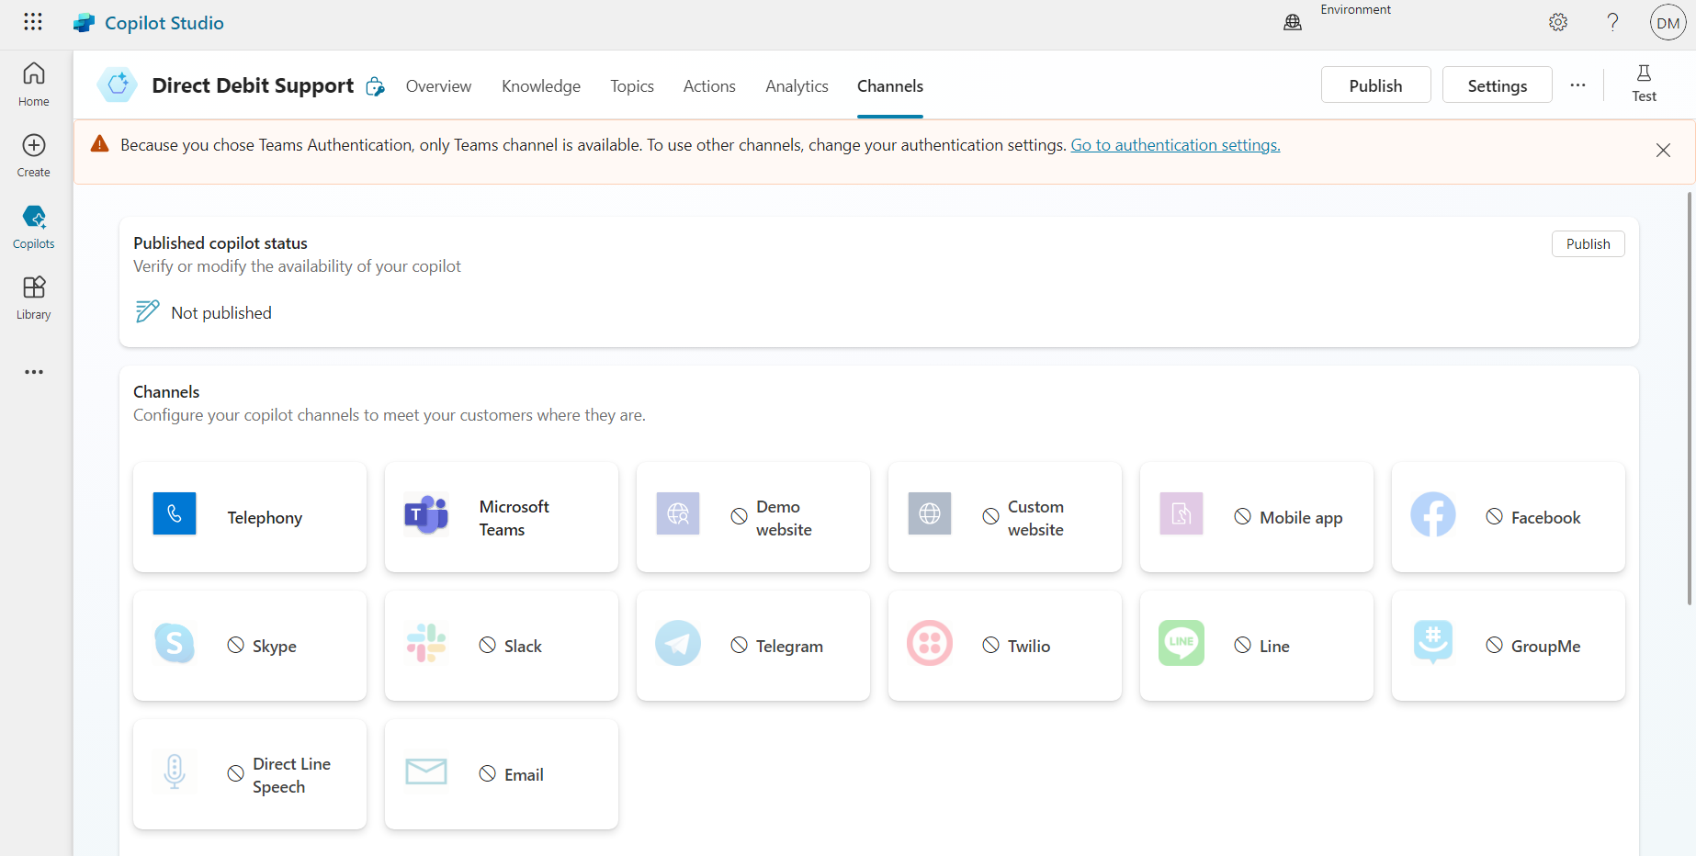
Task: Switch to the Knowledge tab
Action: (x=540, y=85)
